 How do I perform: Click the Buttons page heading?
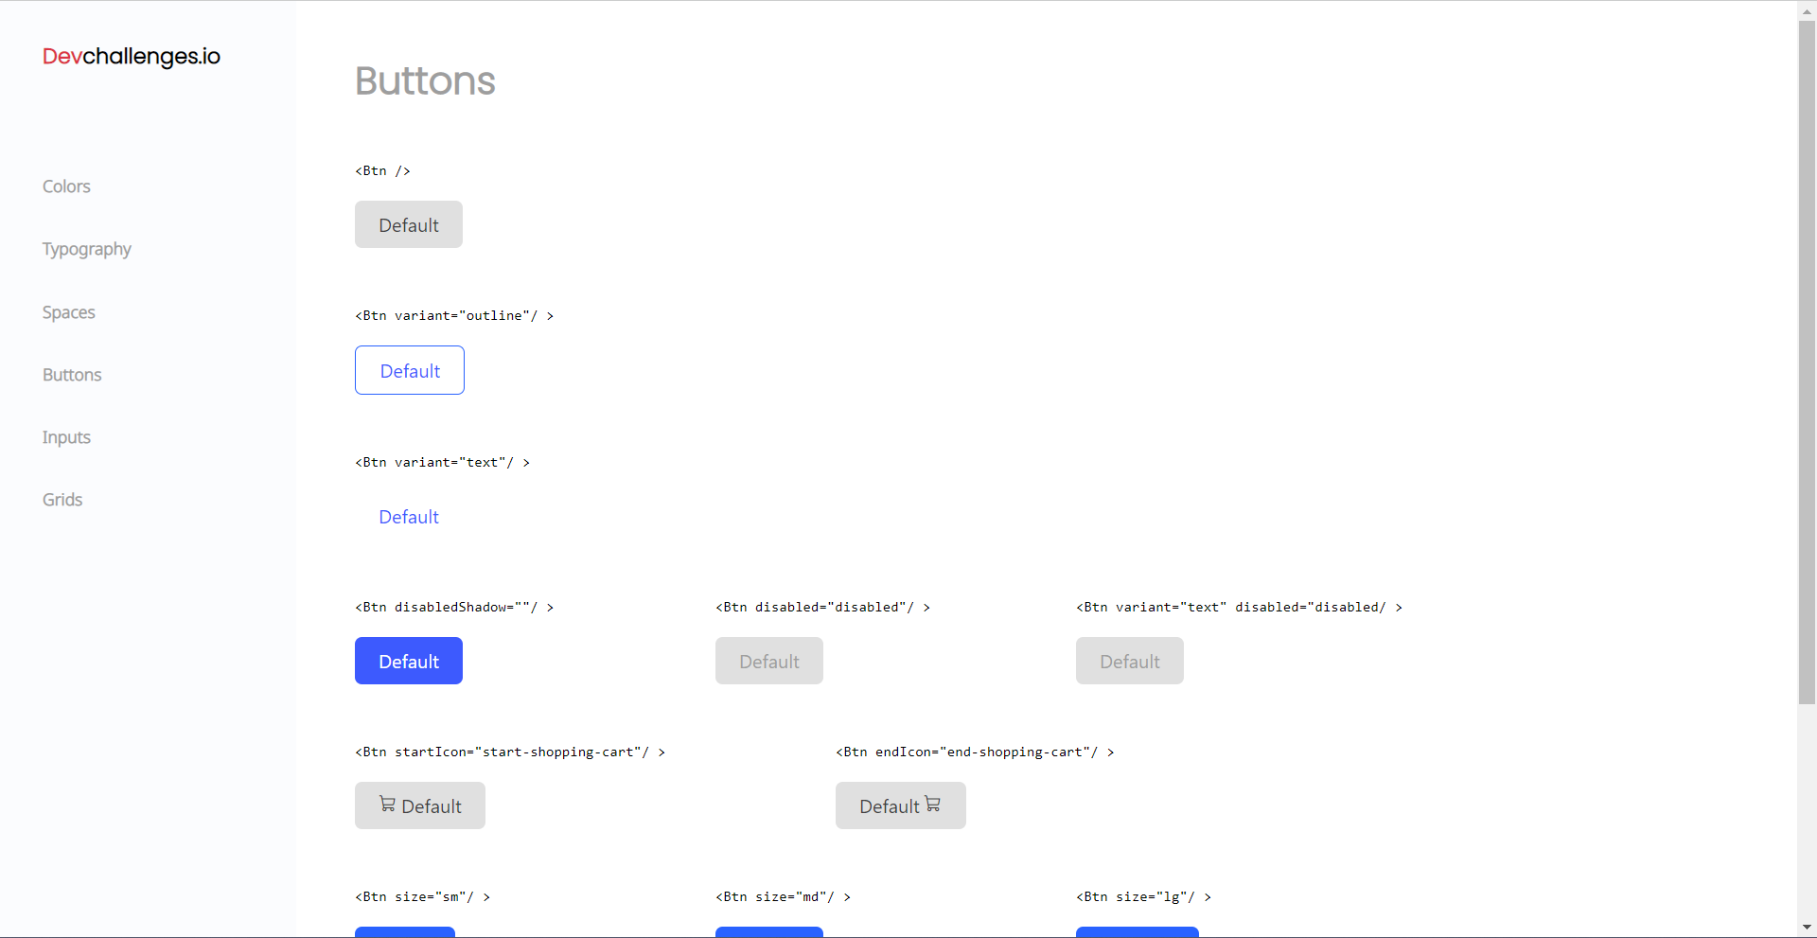tap(424, 81)
